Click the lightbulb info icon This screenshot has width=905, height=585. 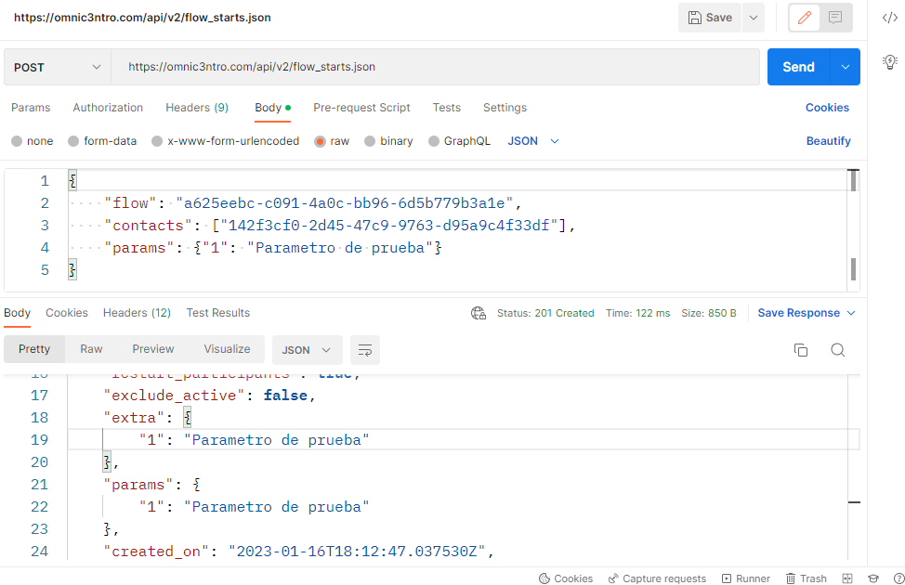(x=889, y=60)
